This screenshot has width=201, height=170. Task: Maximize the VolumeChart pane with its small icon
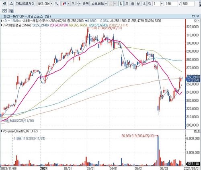pos(195,131)
